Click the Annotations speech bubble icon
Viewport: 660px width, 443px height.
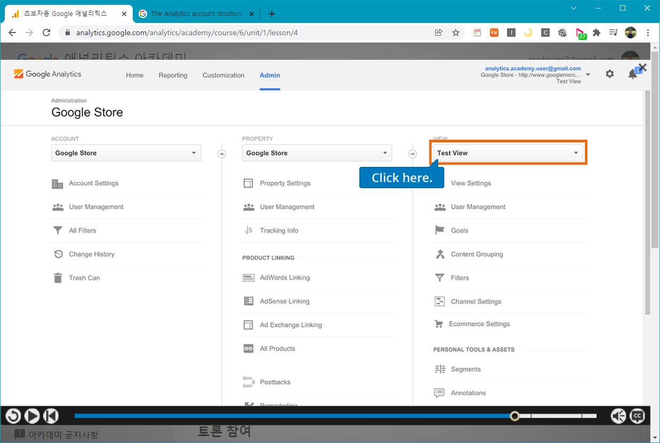[x=439, y=393]
